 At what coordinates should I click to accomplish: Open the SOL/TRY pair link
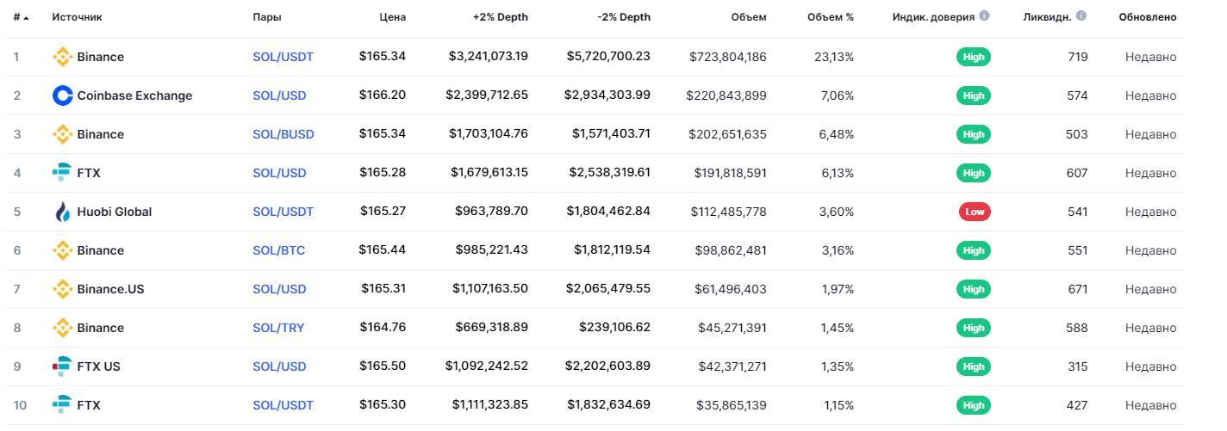(x=278, y=328)
